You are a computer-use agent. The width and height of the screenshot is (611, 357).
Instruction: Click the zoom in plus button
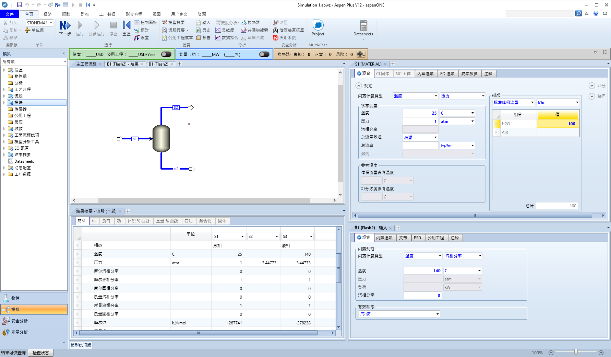601,353
